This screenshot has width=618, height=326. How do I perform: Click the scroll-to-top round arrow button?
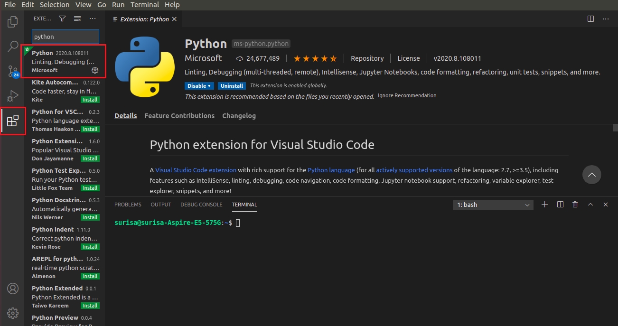[x=592, y=175]
